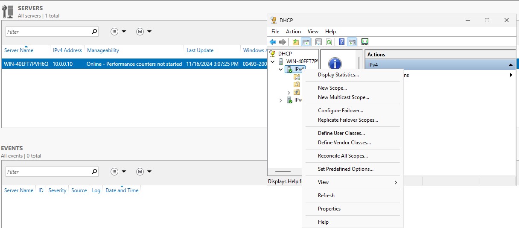519x228 pixels.
Task: Click the green Refresh toolbar icon
Action: [x=329, y=42]
